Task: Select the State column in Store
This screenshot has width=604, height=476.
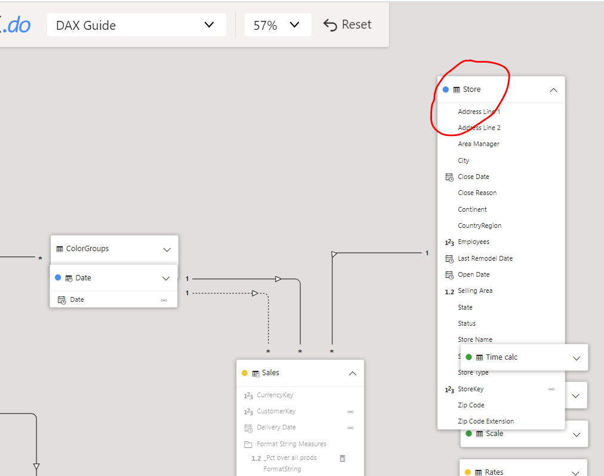Action: (x=465, y=307)
